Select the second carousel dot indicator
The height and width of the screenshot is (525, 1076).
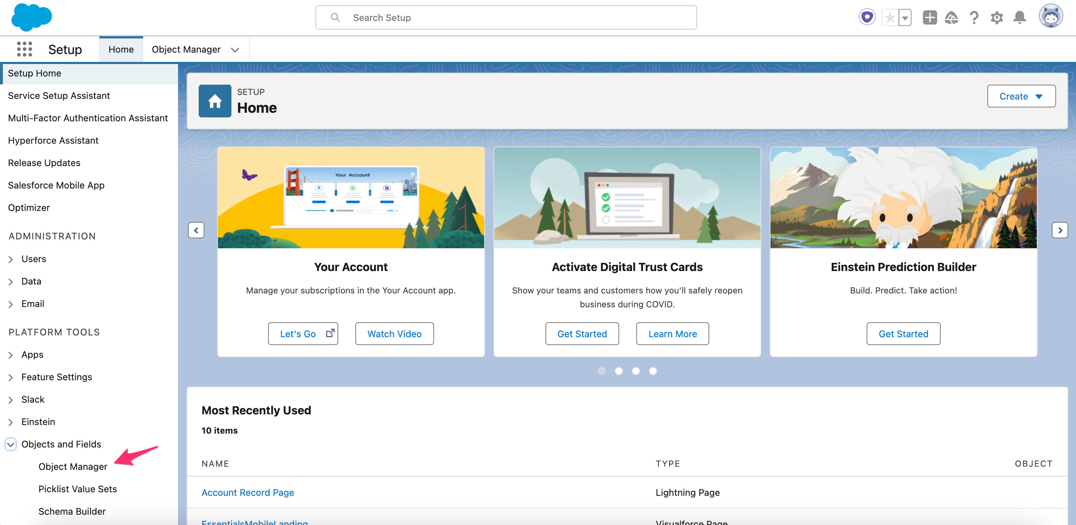[x=619, y=371]
